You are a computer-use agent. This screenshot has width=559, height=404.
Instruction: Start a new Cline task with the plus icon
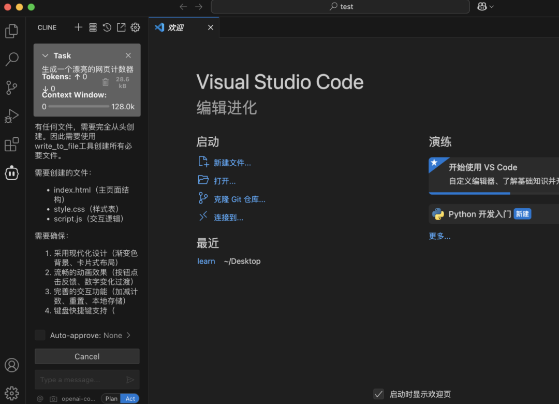(79, 27)
